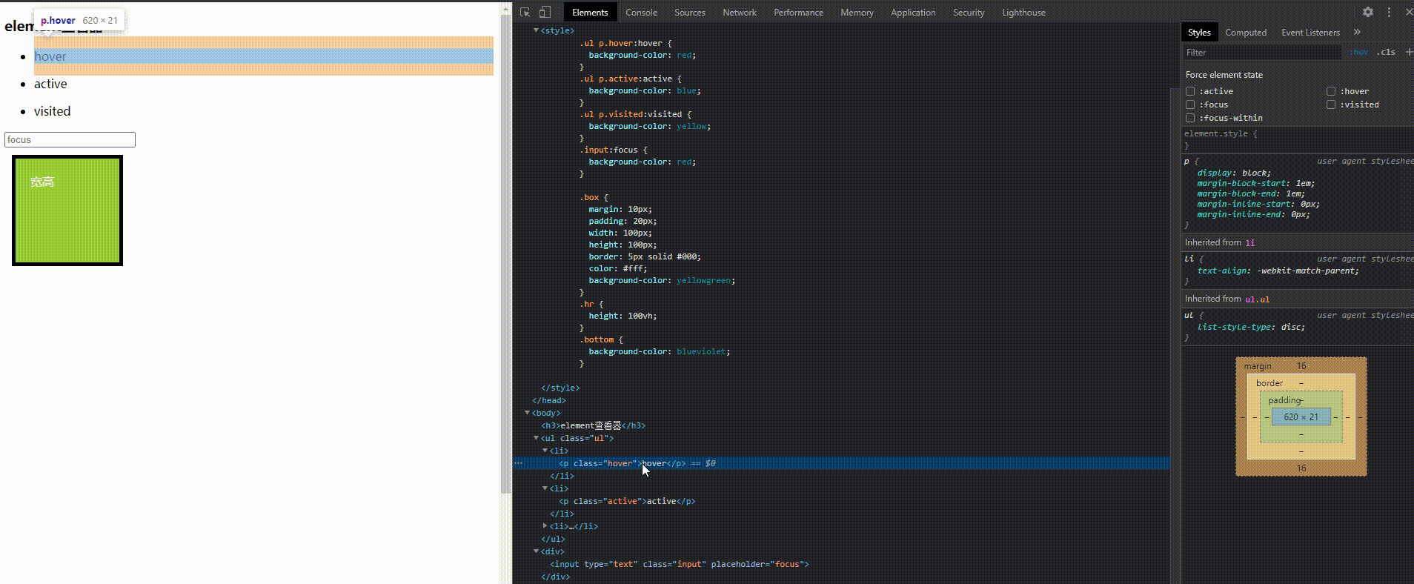Click the padding label in box model
Screen dimensions: 1414x584
[x=1284, y=400]
